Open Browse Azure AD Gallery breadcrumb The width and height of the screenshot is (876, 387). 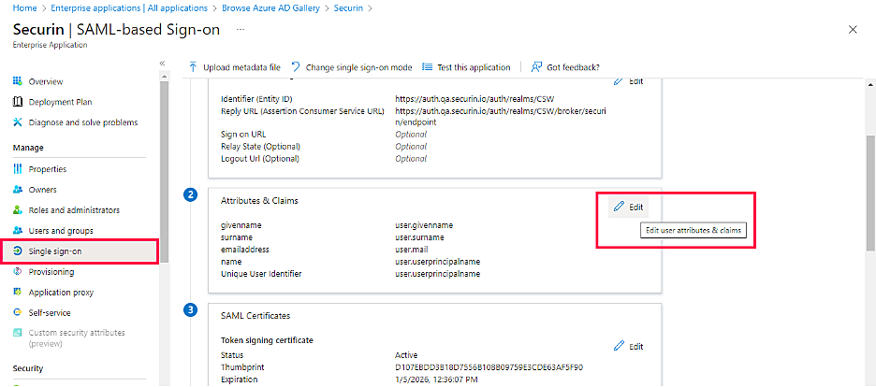[x=270, y=8]
